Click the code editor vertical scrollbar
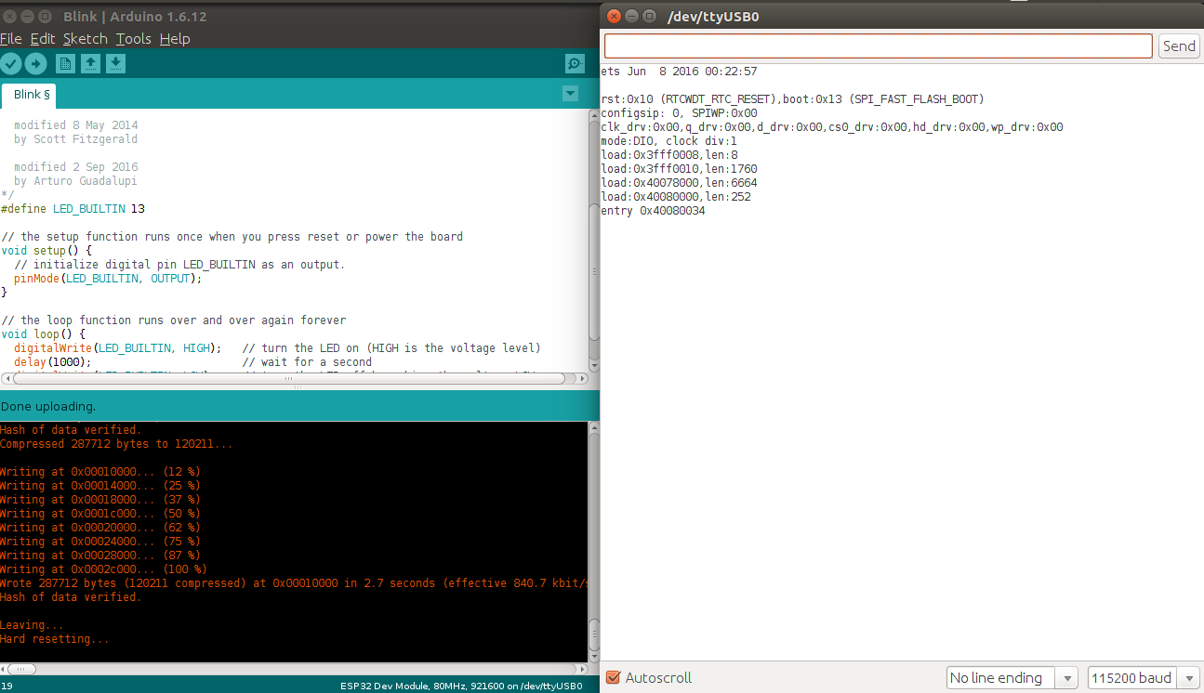1204x693 pixels. (x=594, y=269)
